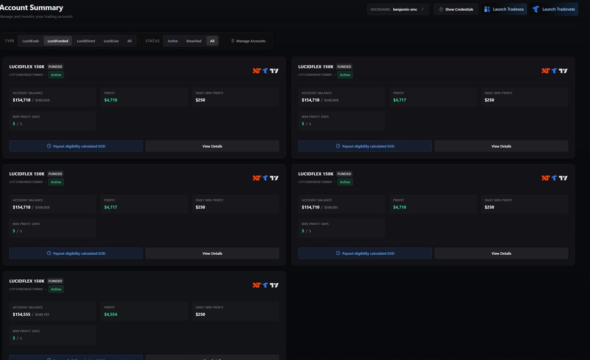This screenshot has height=360, width=590.
Task: Click Active badge on account ending 0003
Action: point(56,75)
